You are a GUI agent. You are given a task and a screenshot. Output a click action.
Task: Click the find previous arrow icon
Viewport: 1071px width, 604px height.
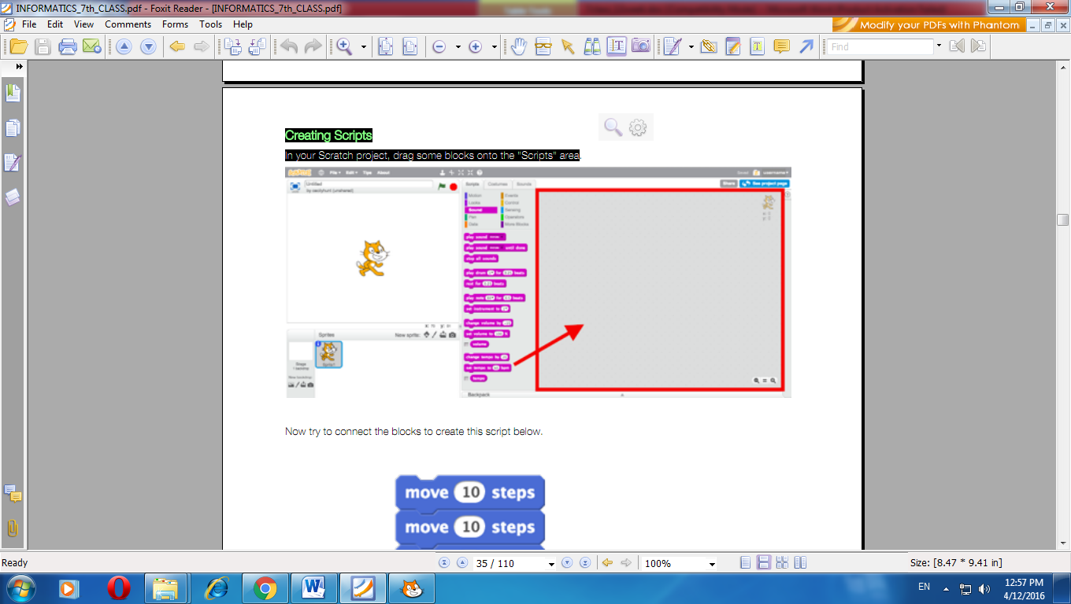pos(957,46)
